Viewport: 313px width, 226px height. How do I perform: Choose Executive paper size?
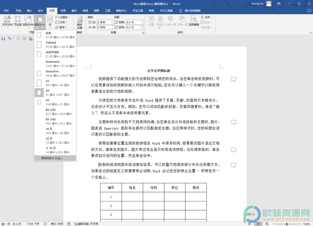[x=55, y=73]
